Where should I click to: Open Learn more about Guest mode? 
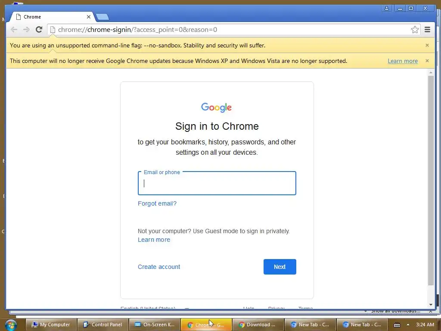pos(154,240)
